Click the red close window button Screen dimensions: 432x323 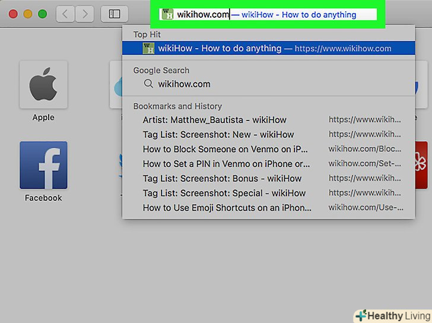click(x=13, y=14)
